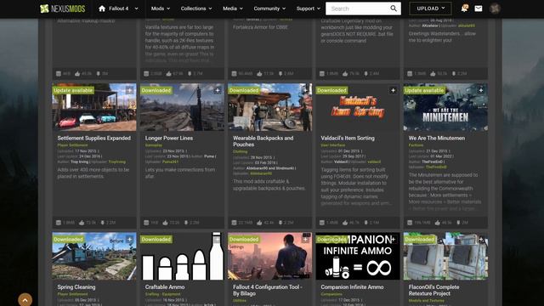The height and width of the screenshot is (306, 544).
Task: Open the Mods dropdown menu
Action: 161,8
